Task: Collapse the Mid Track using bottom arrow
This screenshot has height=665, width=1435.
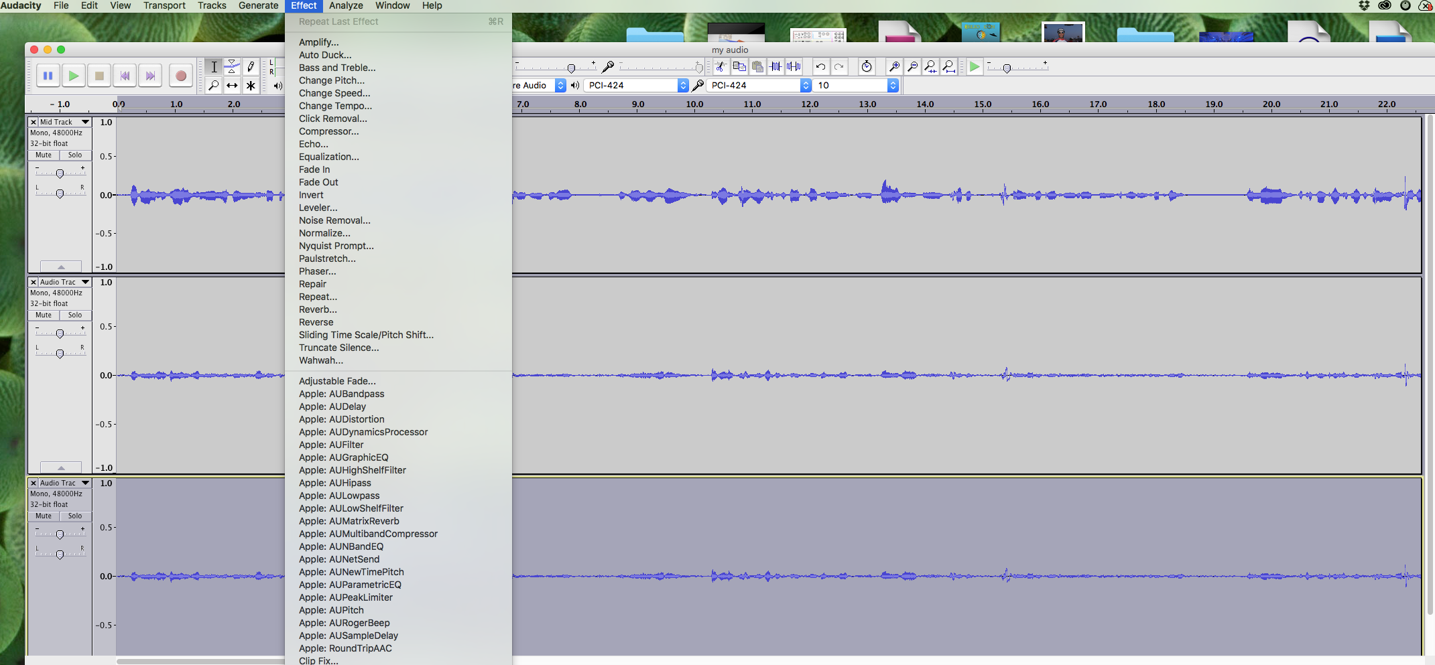Action: click(61, 266)
